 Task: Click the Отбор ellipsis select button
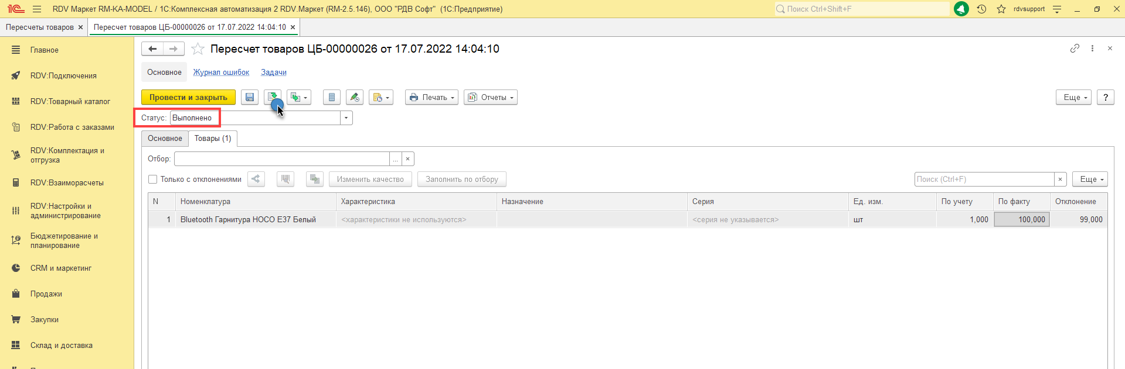pos(396,159)
